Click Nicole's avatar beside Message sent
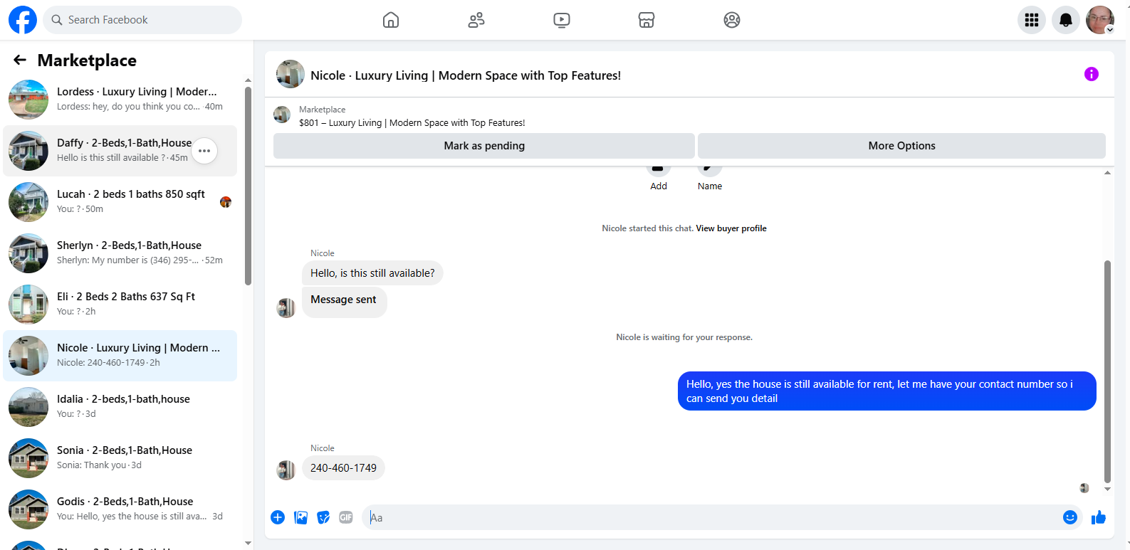The image size is (1130, 550). click(286, 308)
